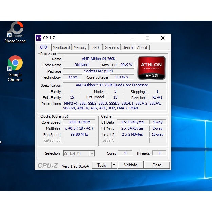The width and height of the screenshot is (212, 212).
Task: Switch to the Mainboard tab
Action: click(61, 47)
